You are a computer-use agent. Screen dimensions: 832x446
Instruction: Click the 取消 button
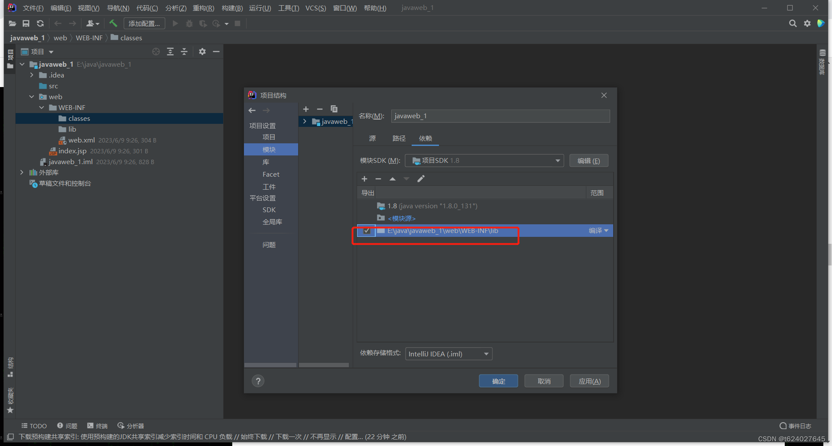544,381
